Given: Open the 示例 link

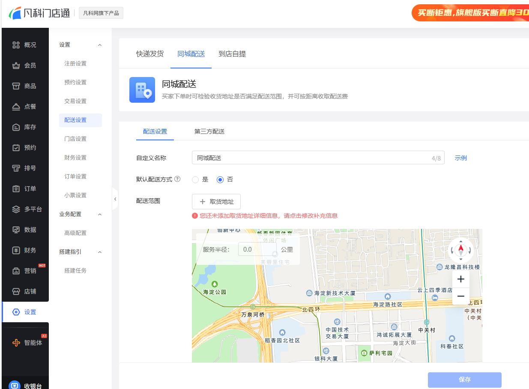Looking at the screenshot, I should pyautogui.click(x=461, y=158).
